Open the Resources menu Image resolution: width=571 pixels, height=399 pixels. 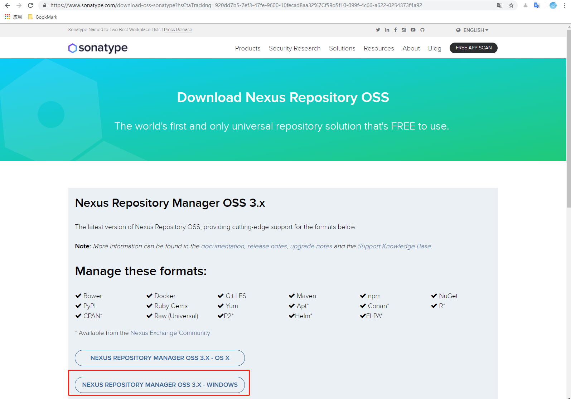click(379, 48)
